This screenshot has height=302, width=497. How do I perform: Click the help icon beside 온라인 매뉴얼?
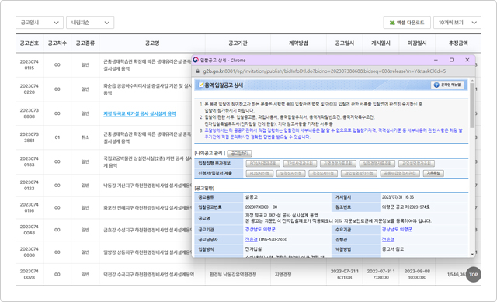tap(436, 85)
